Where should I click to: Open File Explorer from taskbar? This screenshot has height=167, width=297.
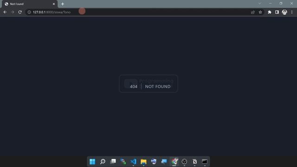click(143, 161)
